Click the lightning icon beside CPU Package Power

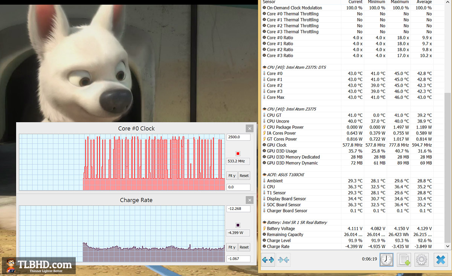pos(264,127)
